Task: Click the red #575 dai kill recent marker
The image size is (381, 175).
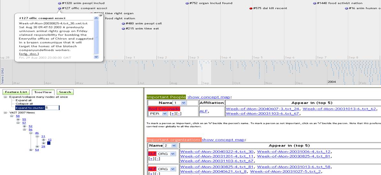Action: [x=251, y=8]
